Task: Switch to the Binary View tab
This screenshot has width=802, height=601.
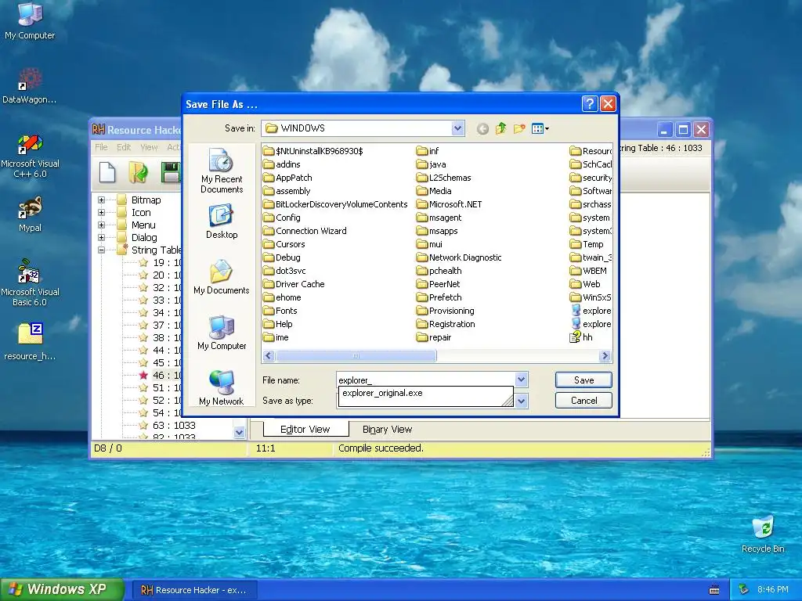Action: pyautogui.click(x=387, y=430)
